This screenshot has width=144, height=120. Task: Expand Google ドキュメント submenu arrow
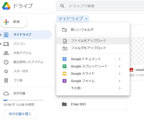120,59
